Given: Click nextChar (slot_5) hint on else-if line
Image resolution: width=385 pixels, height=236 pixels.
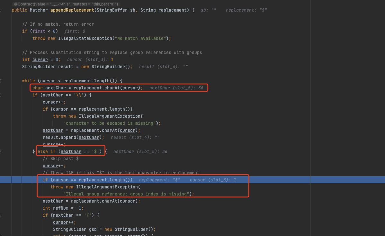Looking at the screenshot, I should 140,151.
